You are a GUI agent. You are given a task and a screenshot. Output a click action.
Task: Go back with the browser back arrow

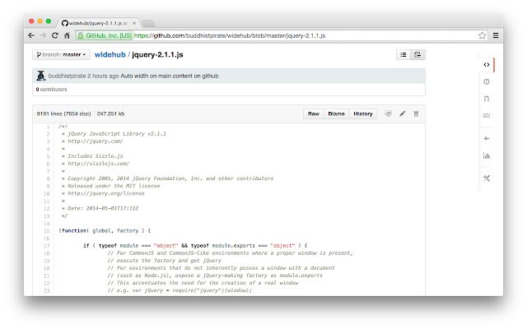(x=31, y=35)
